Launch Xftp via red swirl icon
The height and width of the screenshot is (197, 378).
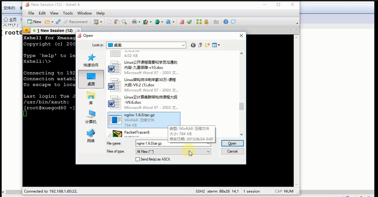pyautogui.click(x=182, y=22)
